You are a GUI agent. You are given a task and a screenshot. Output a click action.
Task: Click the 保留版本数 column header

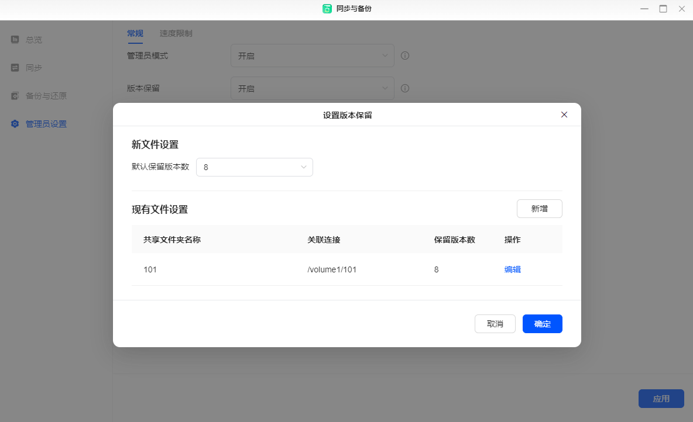[454, 240]
